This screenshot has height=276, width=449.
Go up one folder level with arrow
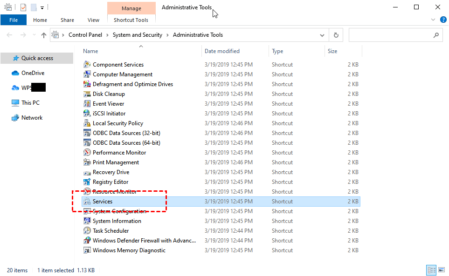coord(44,35)
